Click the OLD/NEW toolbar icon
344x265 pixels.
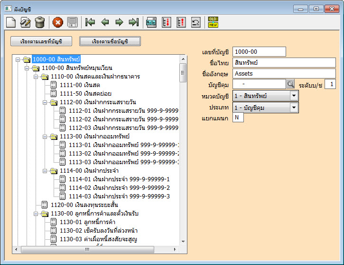pyautogui.click(x=213, y=22)
